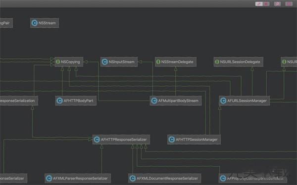Click the class icon of the AFXMLDocumentResponseSerializer node
The image size is (297, 185).
[x=133, y=179]
